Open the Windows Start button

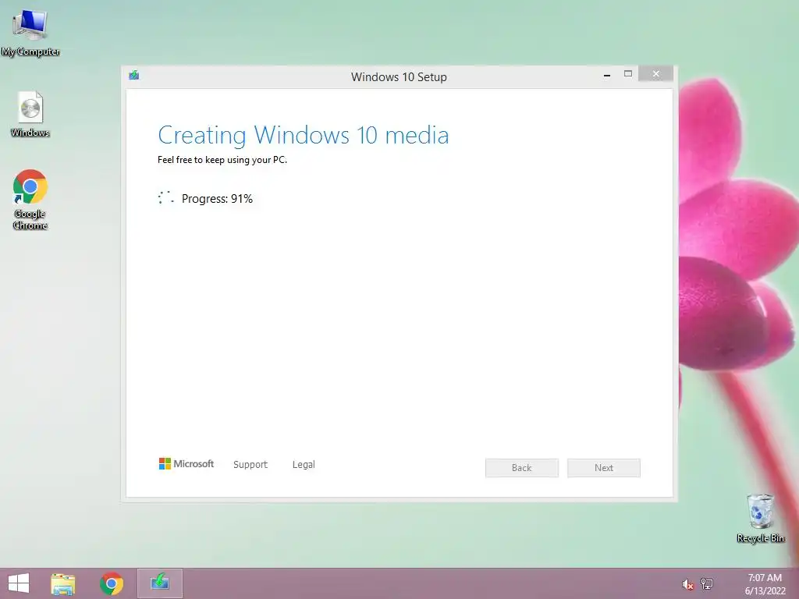pos(19,583)
